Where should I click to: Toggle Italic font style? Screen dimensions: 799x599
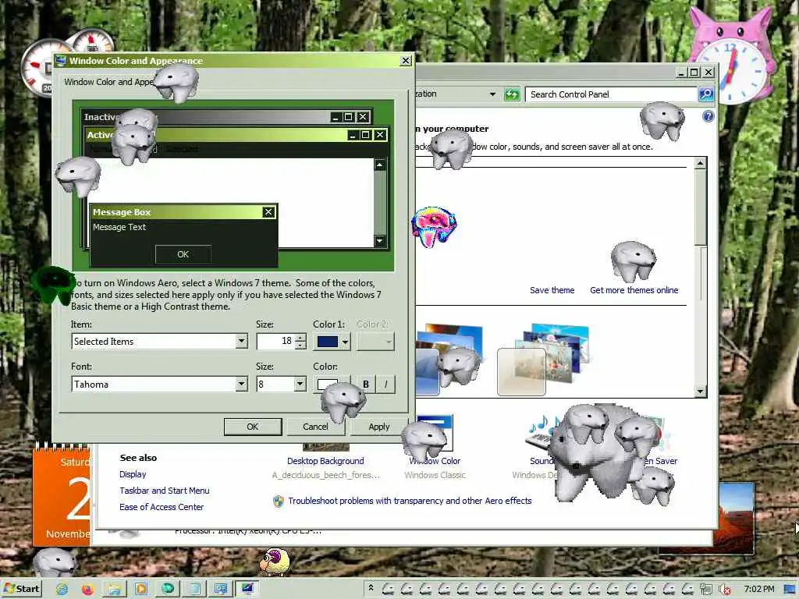[x=385, y=384]
